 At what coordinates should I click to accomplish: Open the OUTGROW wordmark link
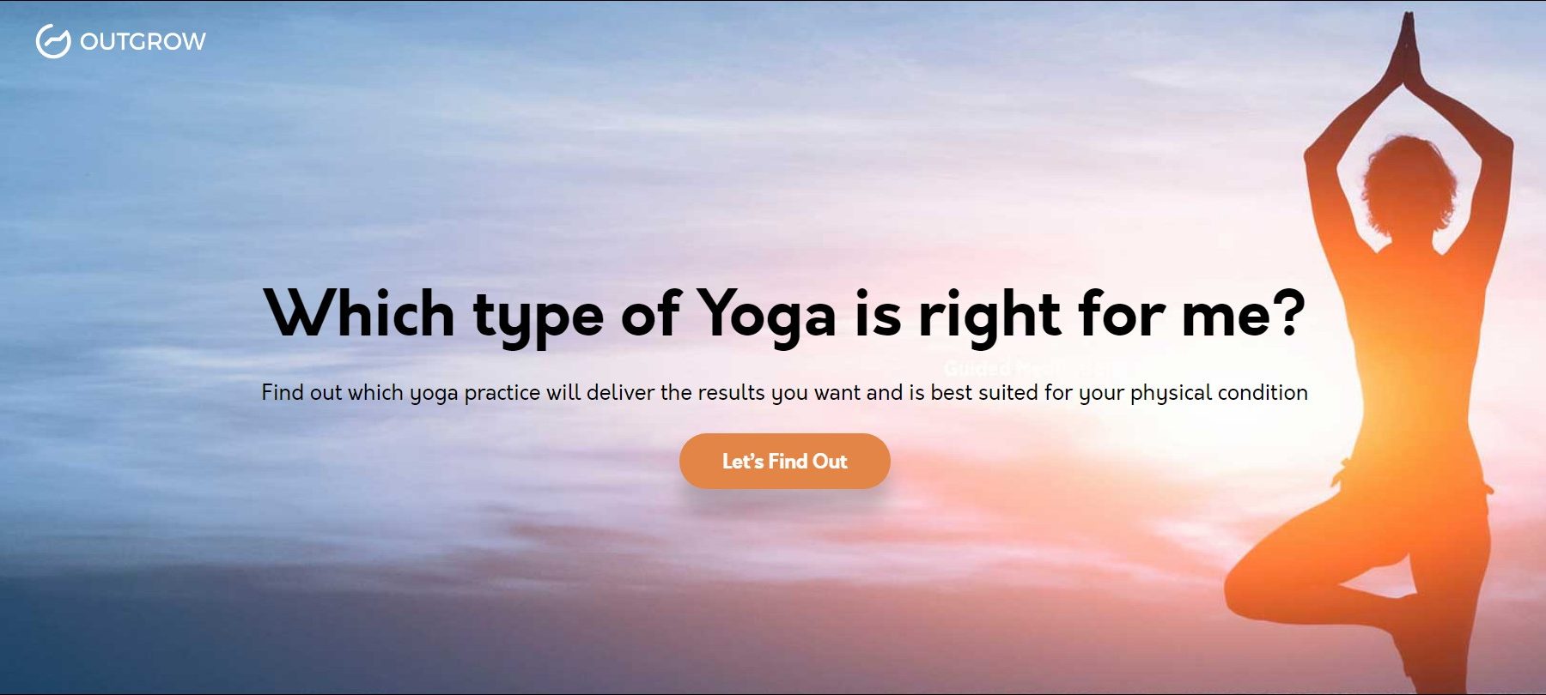pyautogui.click(x=143, y=42)
